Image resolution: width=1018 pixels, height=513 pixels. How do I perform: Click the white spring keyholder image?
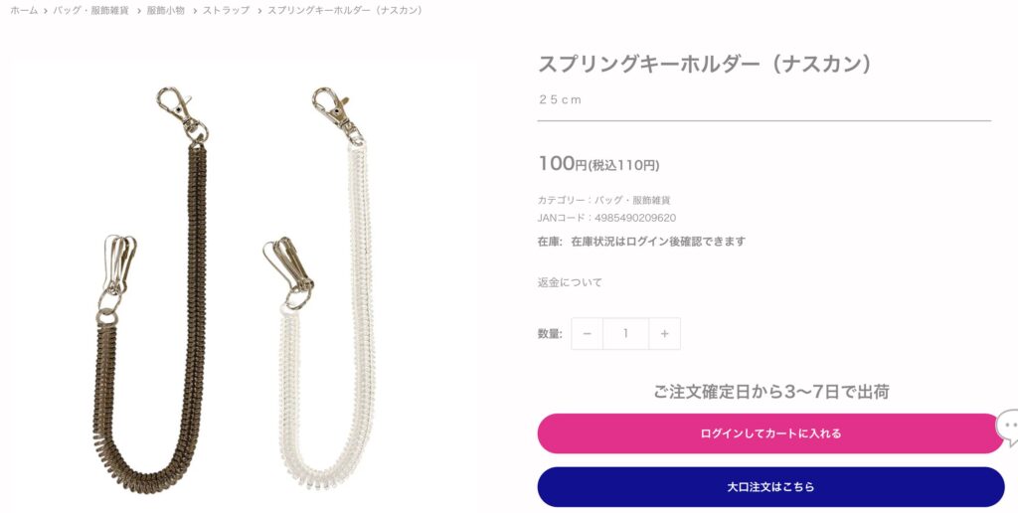pyautogui.click(x=321, y=289)
